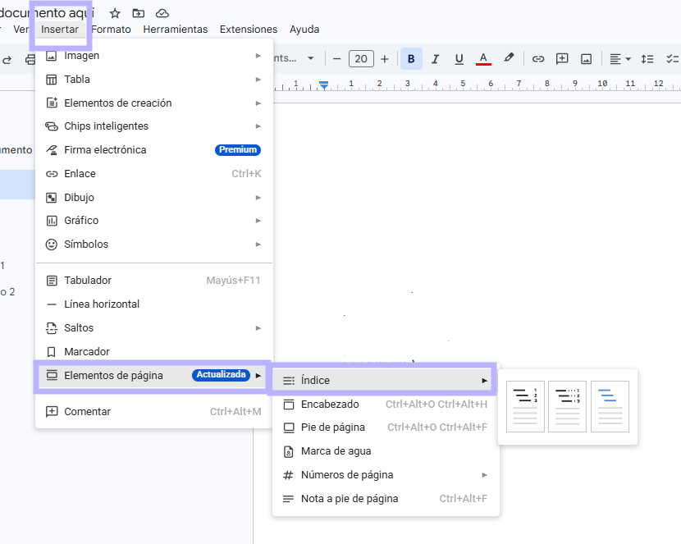
Task: Open the Extensiones menu
Action: coord(249,30)
